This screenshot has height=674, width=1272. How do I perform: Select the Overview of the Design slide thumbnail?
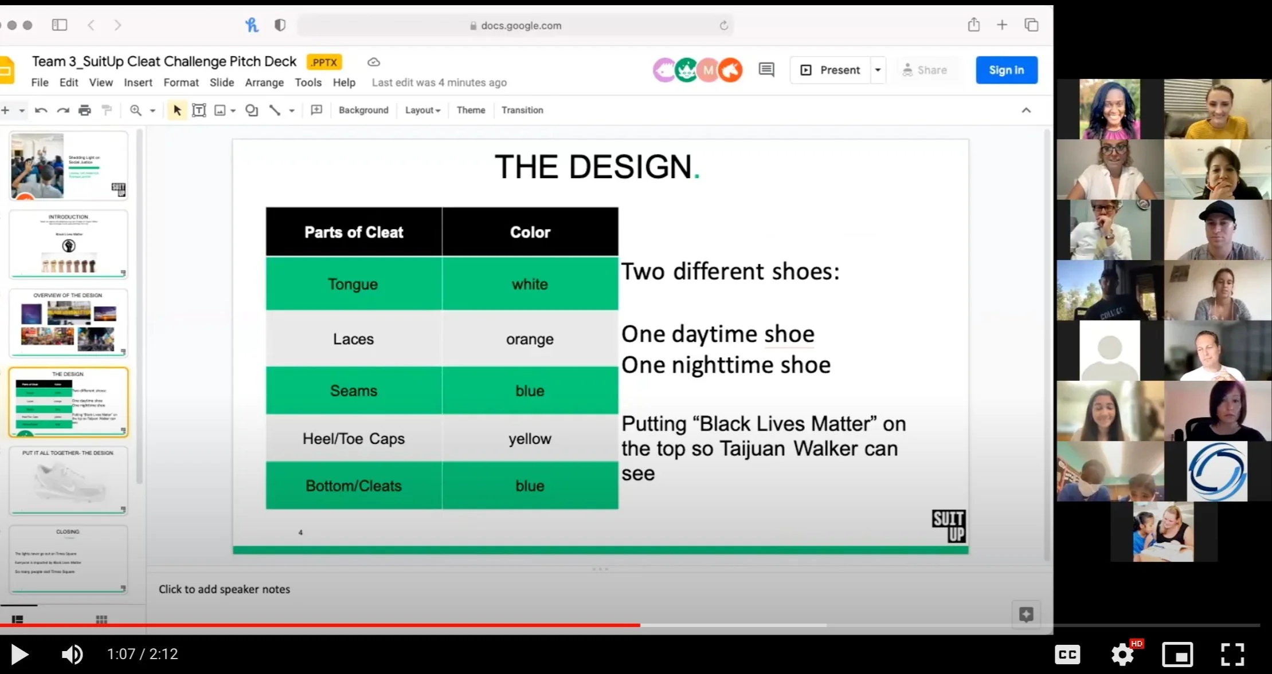[x=68, y=322]
